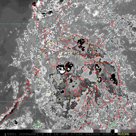This screenshot has width=136, height=136.
Task: Click the dark gray segment of color bar
Action: 97,131
